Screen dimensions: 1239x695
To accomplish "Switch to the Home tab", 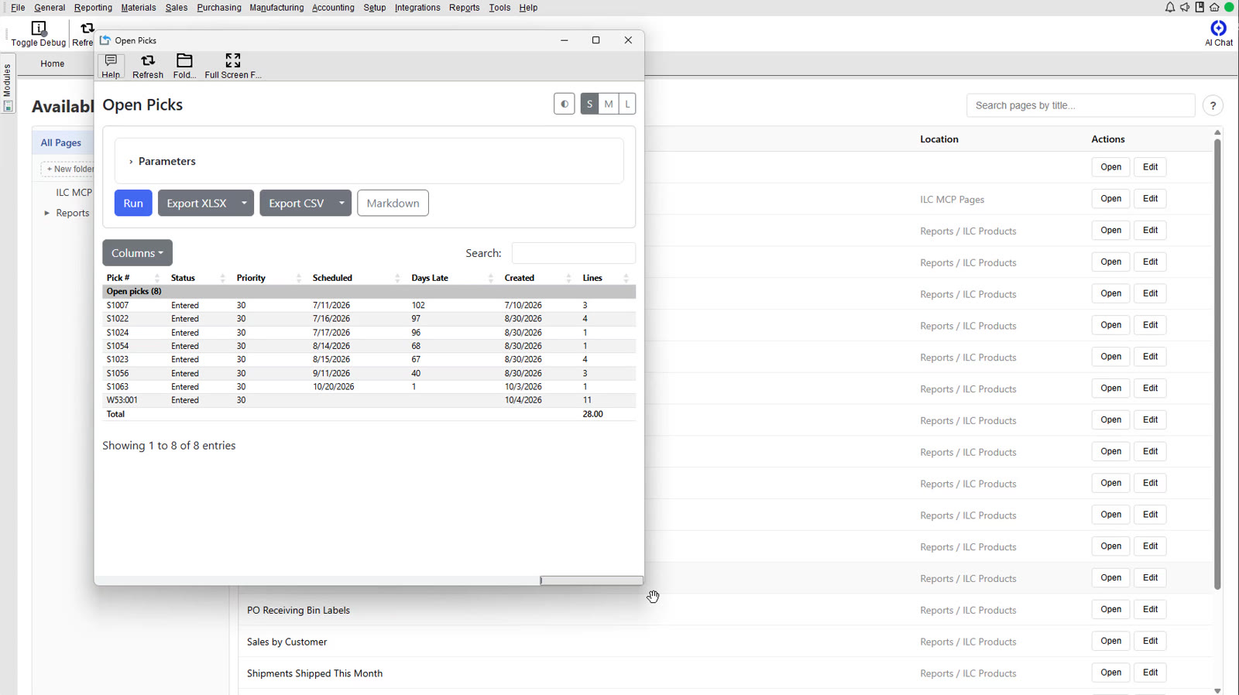I will point(53,63).
